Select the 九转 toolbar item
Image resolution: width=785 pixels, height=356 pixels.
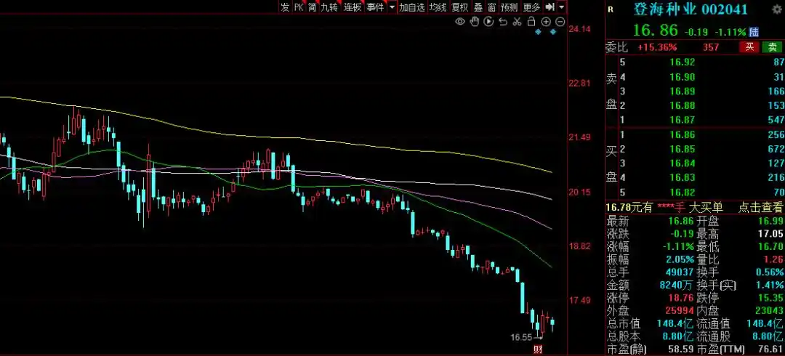(329, 7)
